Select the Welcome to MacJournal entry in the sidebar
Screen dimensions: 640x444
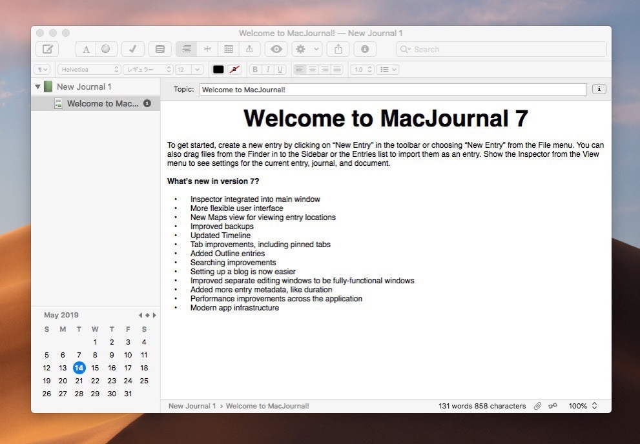[102, 103]
